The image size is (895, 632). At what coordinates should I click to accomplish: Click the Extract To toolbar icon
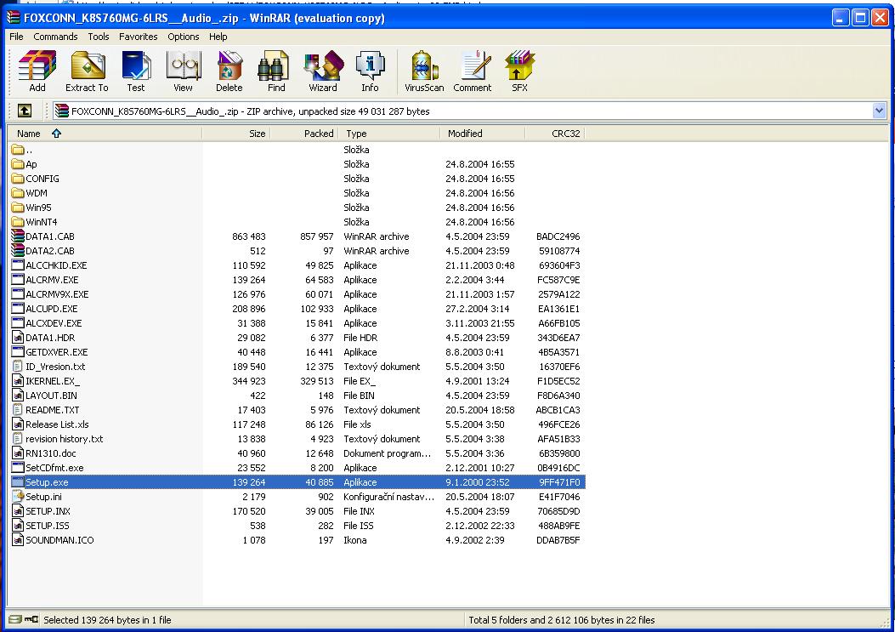pyautogui.click(x=87, y=71)
